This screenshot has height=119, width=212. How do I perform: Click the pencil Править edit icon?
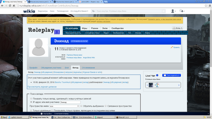[x=172, y=47]
